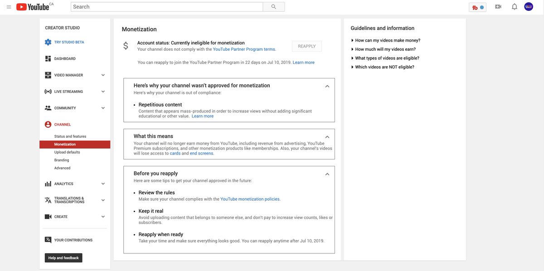Collapse the 'What this means' panel
The image size is (544, 271).
coord(327,137)
